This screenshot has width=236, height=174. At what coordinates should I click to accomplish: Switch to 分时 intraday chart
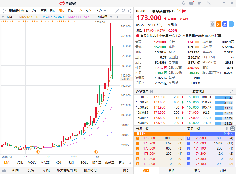(x=34, y=11)
